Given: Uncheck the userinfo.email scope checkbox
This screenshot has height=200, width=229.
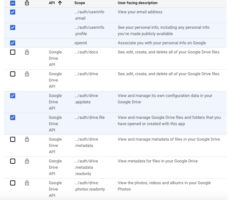Looking at the screenshot, I should (13, 12).
